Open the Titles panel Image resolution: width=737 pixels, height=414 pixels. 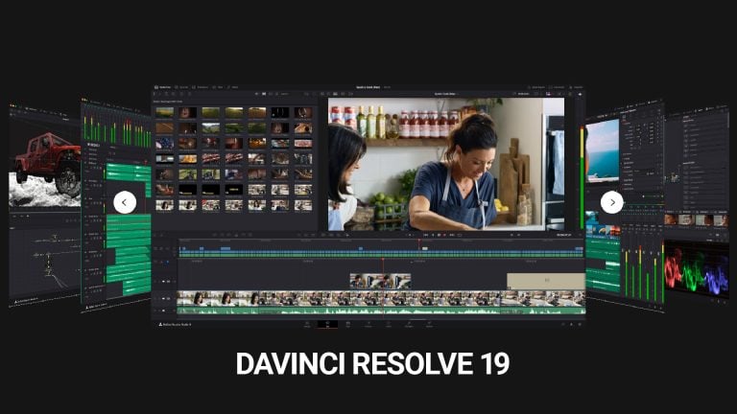[218, 87]
